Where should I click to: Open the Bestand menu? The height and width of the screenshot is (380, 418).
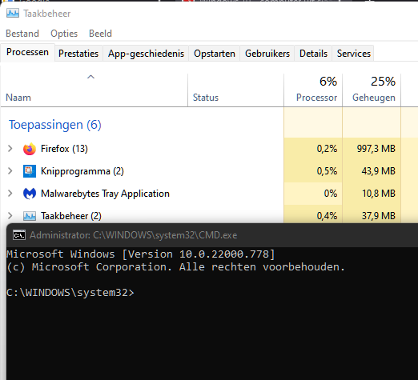pyautogui.click(x=22, y=34)
